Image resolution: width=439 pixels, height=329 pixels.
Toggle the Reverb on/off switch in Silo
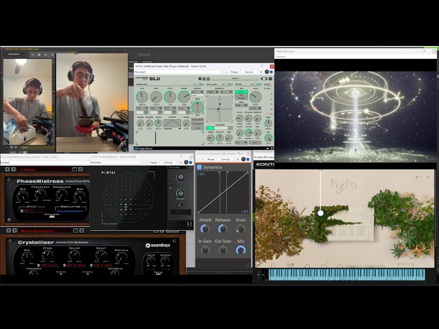click(x=257, y=84)
